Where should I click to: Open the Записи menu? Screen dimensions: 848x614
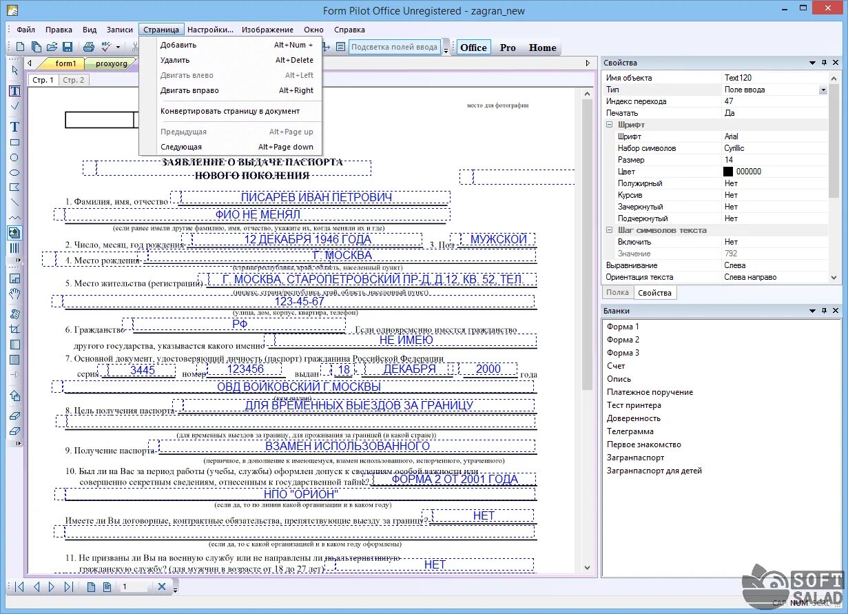(x=120, y=30)
